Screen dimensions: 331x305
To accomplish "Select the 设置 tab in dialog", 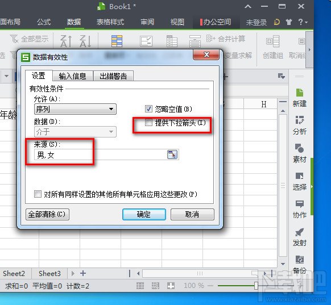I will (39, 76).
